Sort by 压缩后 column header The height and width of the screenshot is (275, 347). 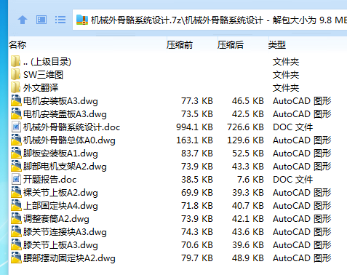click(x=231, y=45)
